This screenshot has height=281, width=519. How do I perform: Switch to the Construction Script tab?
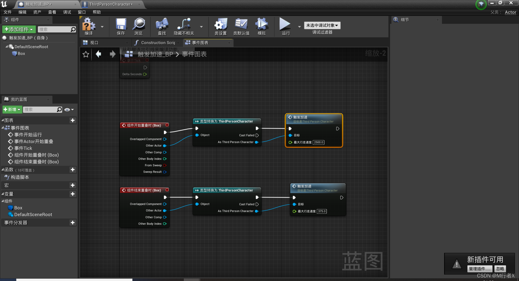pyautogui.click(x=158, y=43)
